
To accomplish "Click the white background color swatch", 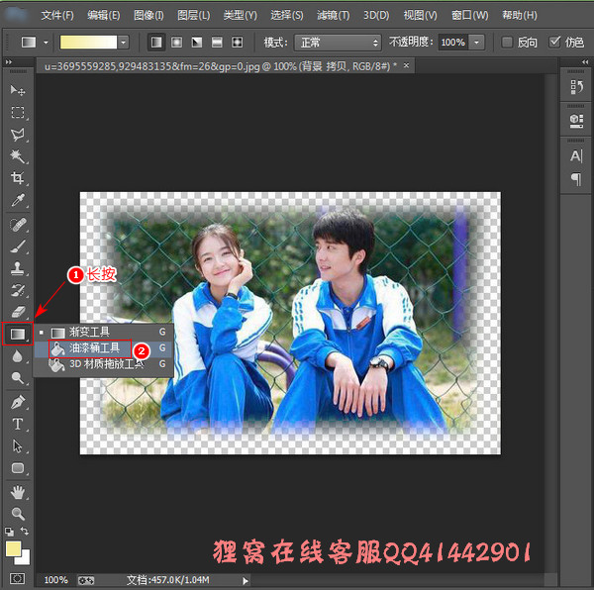I will coord(24,558).
